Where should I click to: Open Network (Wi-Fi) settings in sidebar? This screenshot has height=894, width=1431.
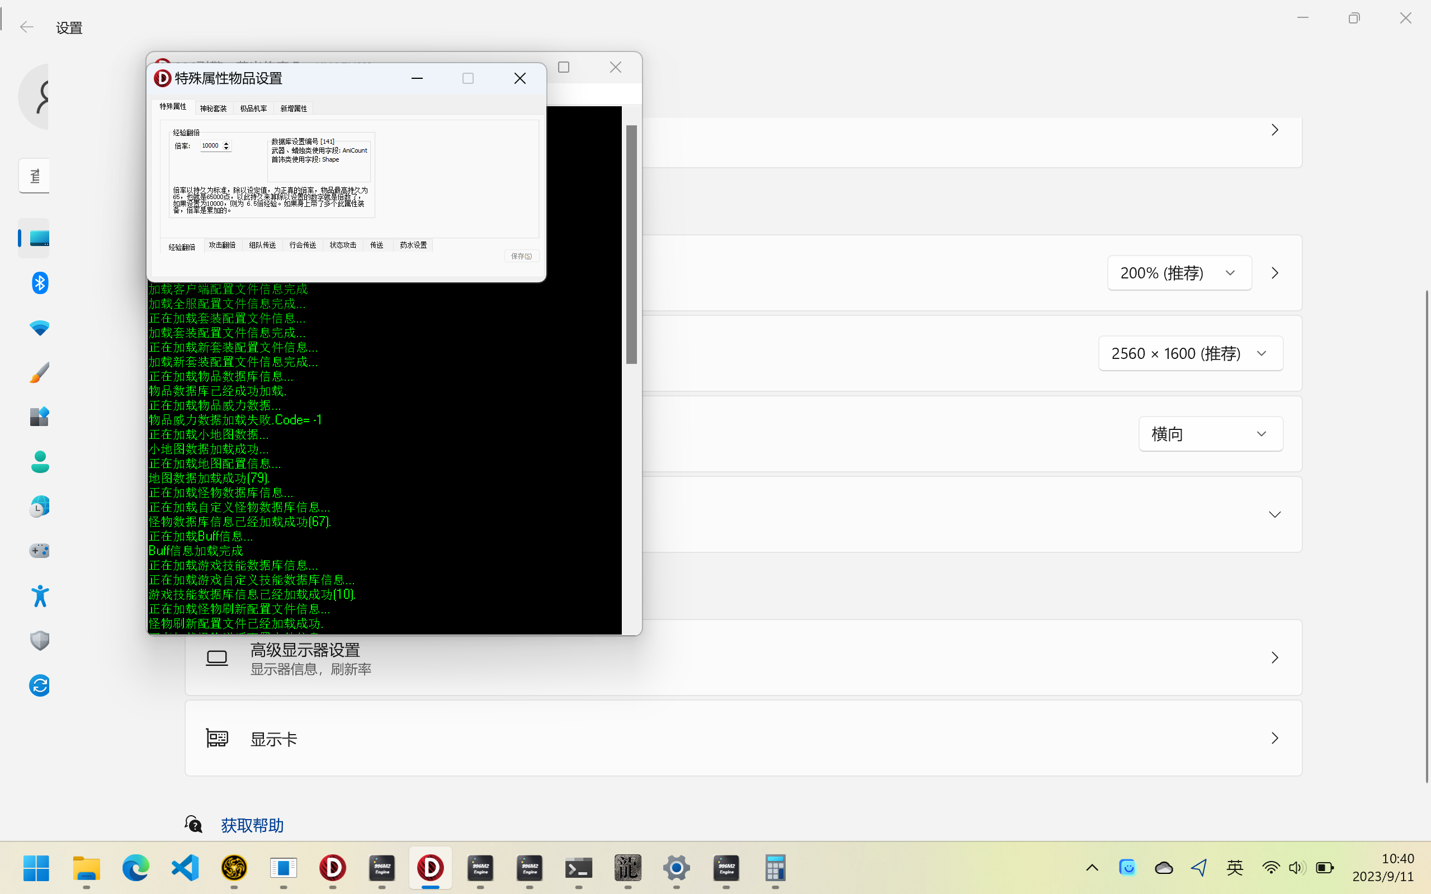(x=39, y=328)
